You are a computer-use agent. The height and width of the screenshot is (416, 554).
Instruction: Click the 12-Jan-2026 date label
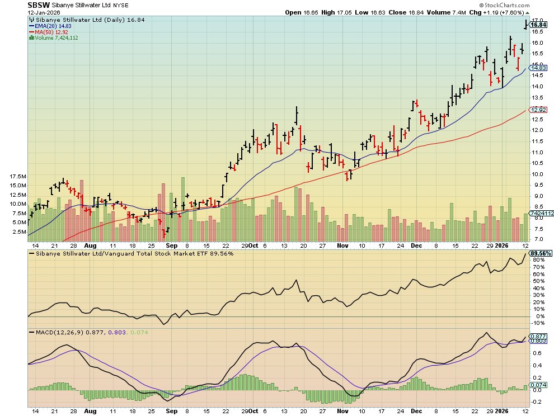(x=44, y=12)
